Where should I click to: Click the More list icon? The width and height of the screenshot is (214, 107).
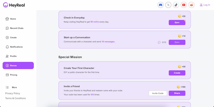click(x=7, y=88)
